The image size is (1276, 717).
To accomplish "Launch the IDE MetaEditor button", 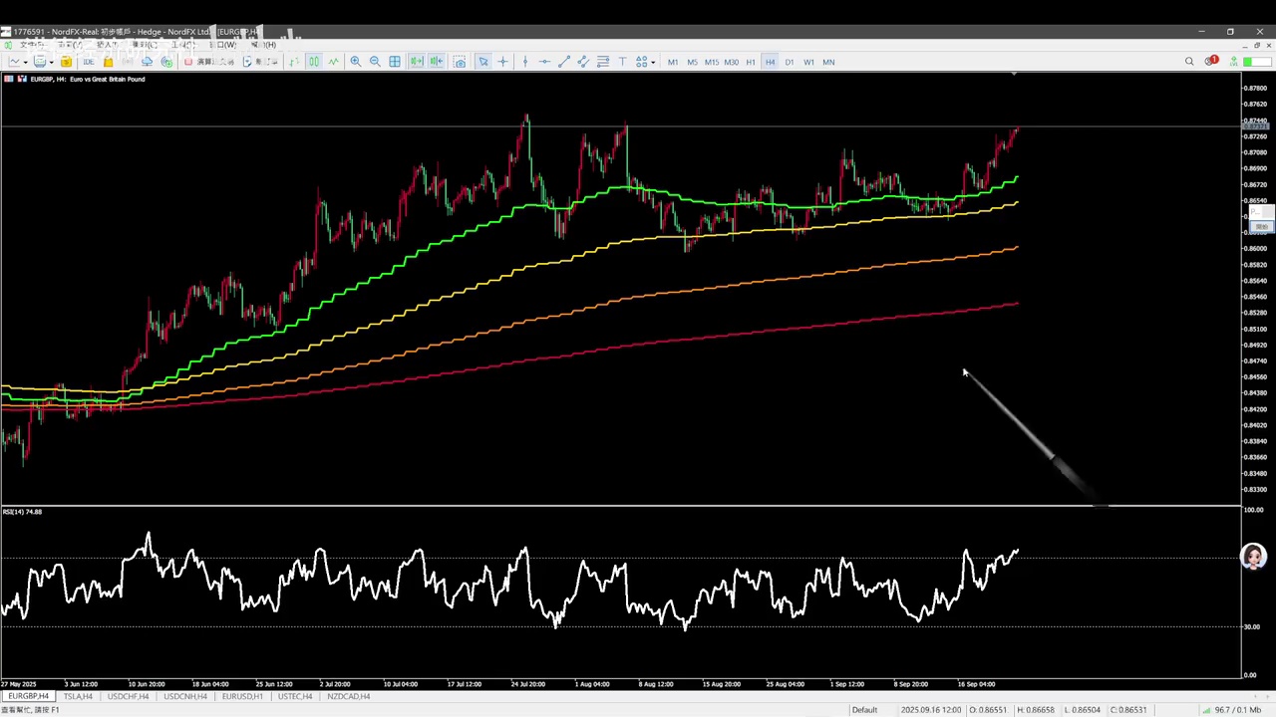I will pos(89,62).
